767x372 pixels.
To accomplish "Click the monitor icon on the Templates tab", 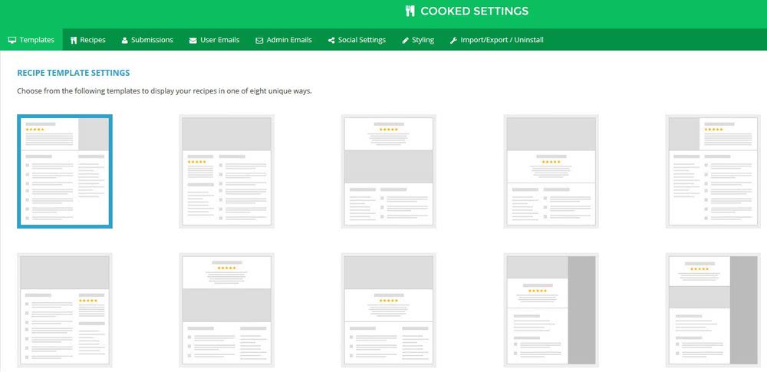I will pyautogui.click(x=12, y=40).
